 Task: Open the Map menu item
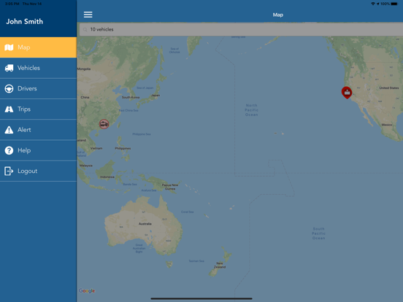click(x=38, y=47)
